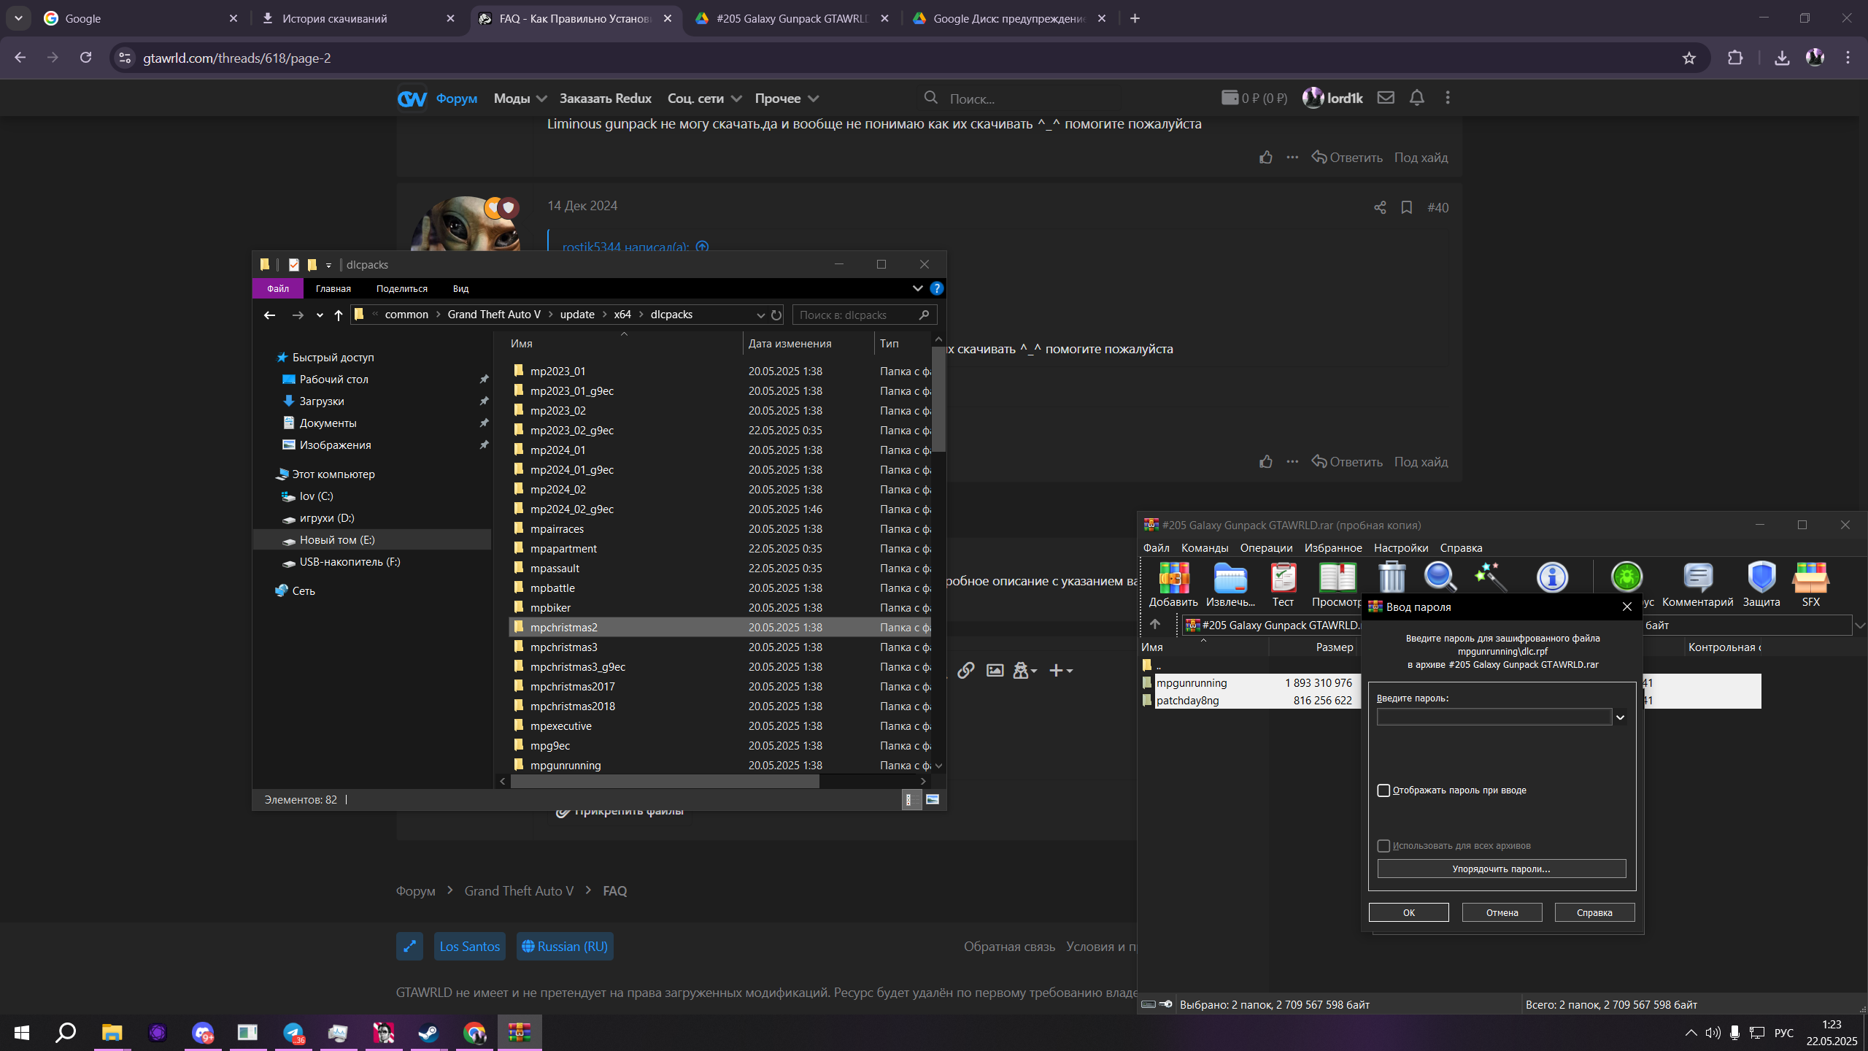Open Steam from the taskbar
Viewport: 1868px width, 1051px height.
(428, 1033)
